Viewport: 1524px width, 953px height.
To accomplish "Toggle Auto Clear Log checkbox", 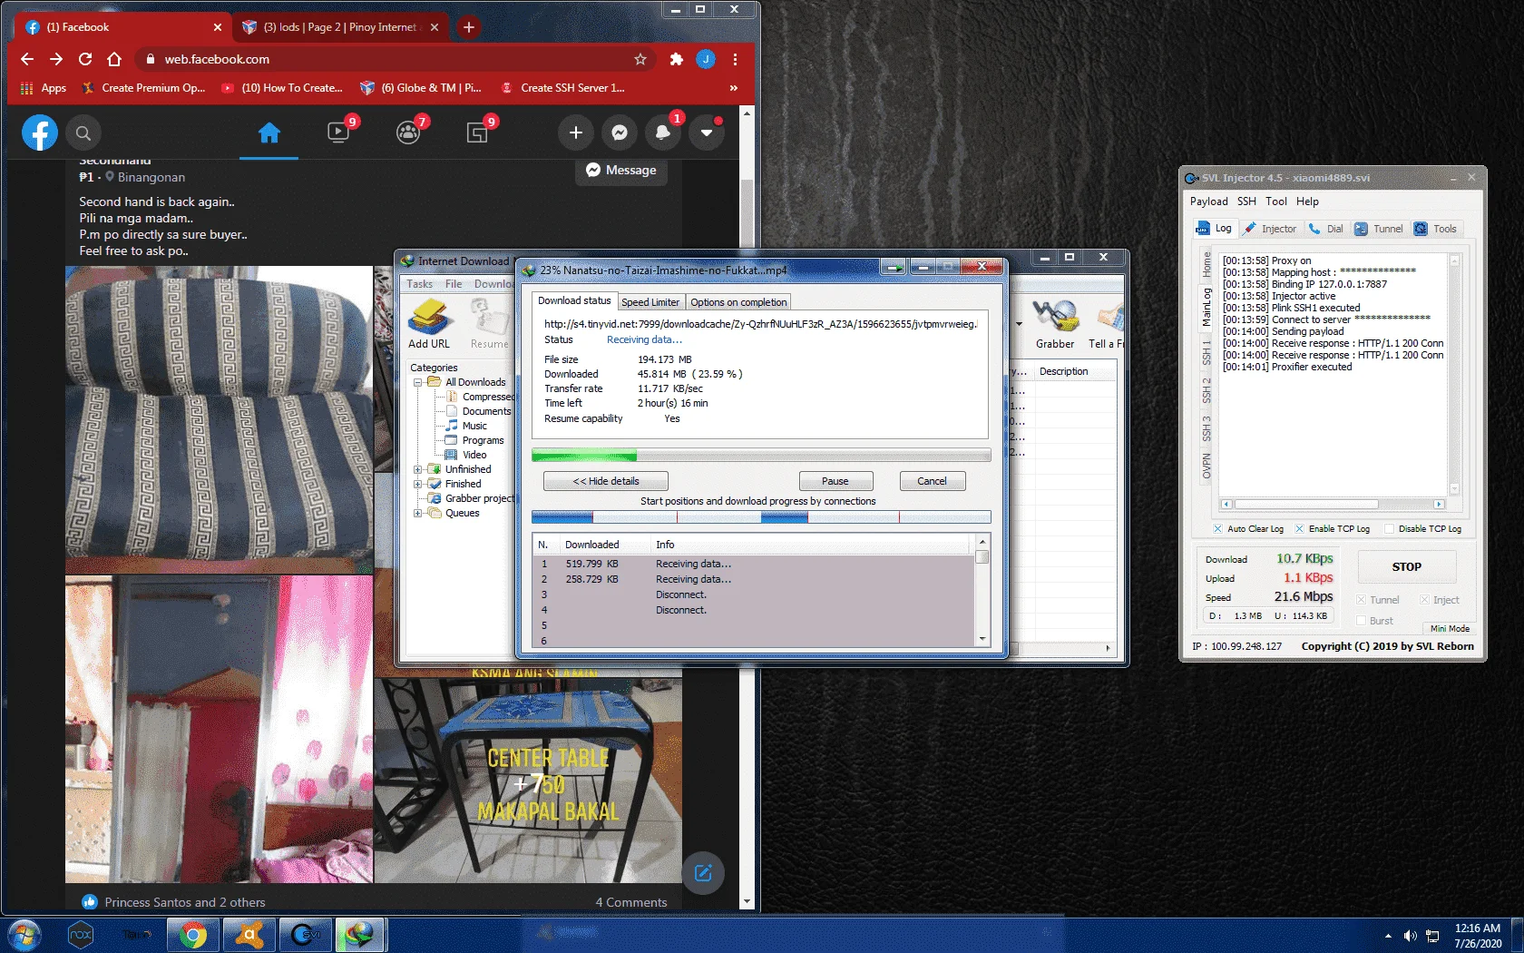I will (x=1217, y=528).
